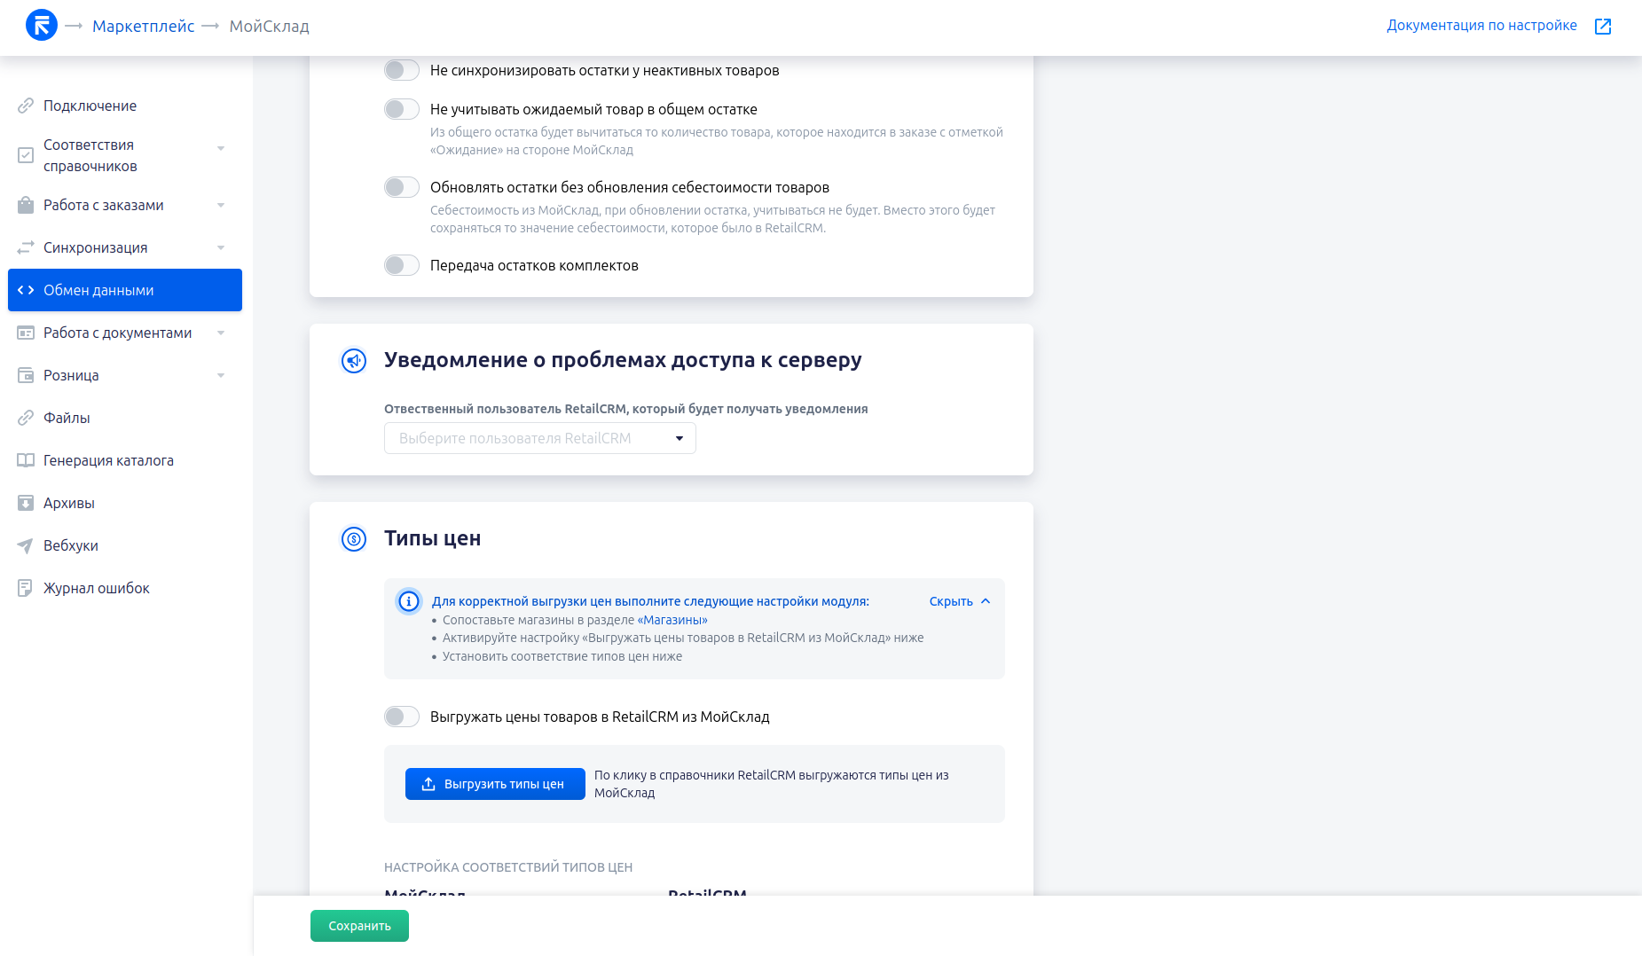The image size is (1642, 956).
Task: Open external documentation link icon
Action: click(1602, 27)
